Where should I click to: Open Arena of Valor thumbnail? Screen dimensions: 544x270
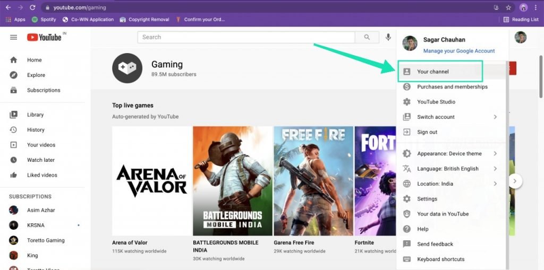pos(151,181)
